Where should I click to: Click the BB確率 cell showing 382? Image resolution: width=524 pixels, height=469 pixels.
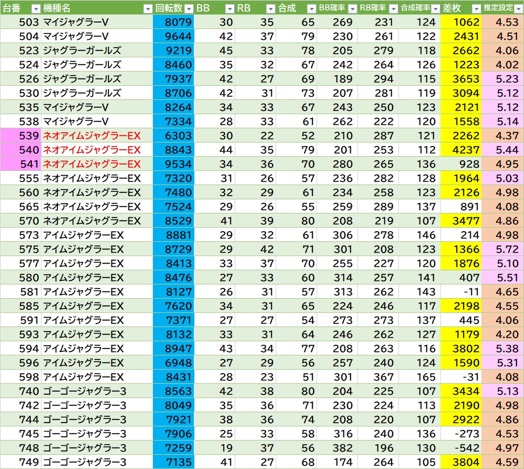click(x=336, y=448)
